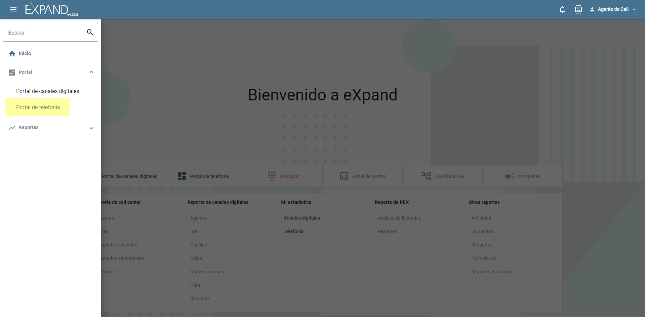Open the Formularios report link
Screen dimensions: 645x317
[x=484, y=258]
